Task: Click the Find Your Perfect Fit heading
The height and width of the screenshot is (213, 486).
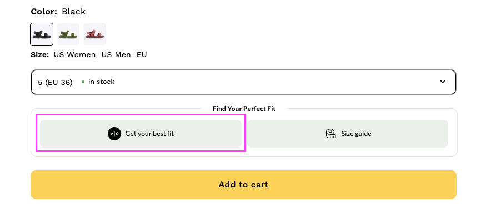Action: (244, 109)
